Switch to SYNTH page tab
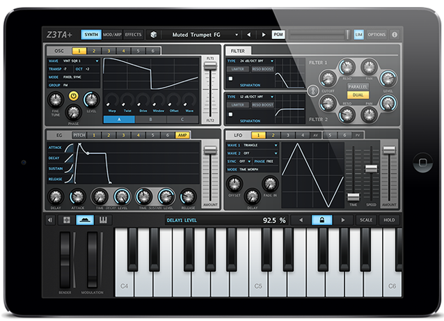The height and width of the screenshot is (321, 444). (x=91, y=35)
